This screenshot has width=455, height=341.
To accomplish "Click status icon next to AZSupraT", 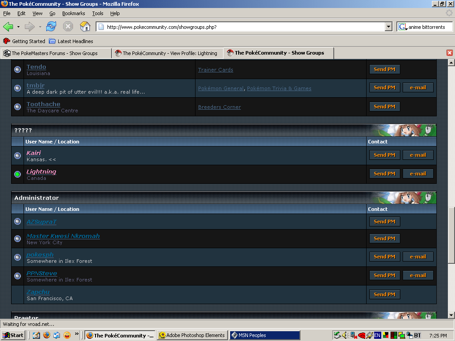I will (x=17, y=221).
